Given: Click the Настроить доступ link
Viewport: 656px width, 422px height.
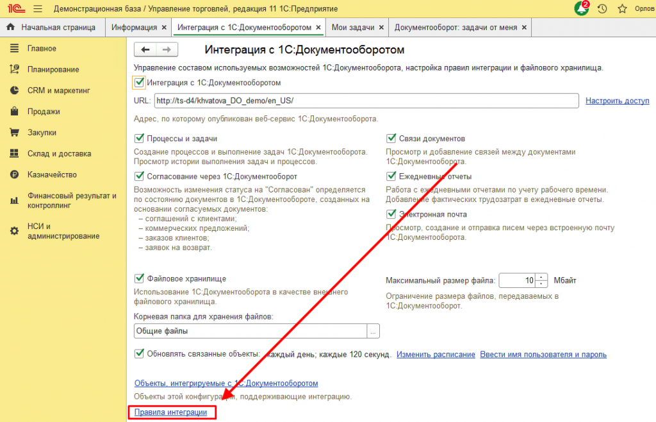Looking at the screenshot, I should click(x=617, y=101).
